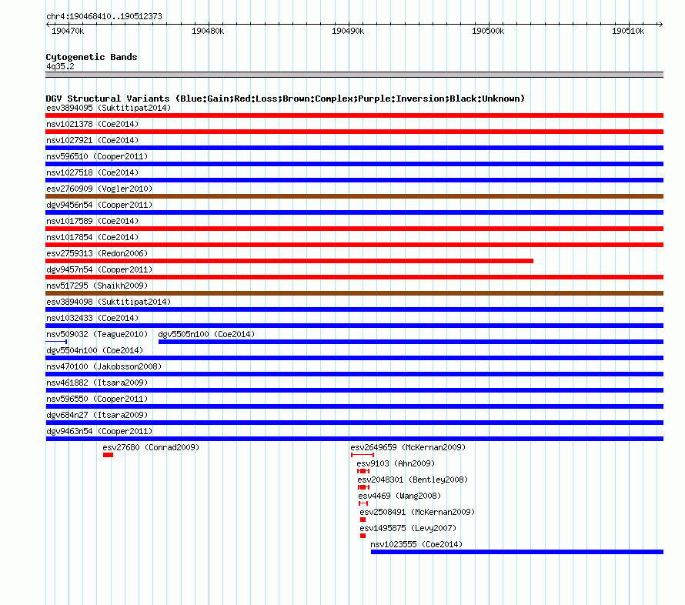The image size is (685, 605).
Task: Click the dgv9456n54 (Cooper2011) label
Action: click(99, 205)
